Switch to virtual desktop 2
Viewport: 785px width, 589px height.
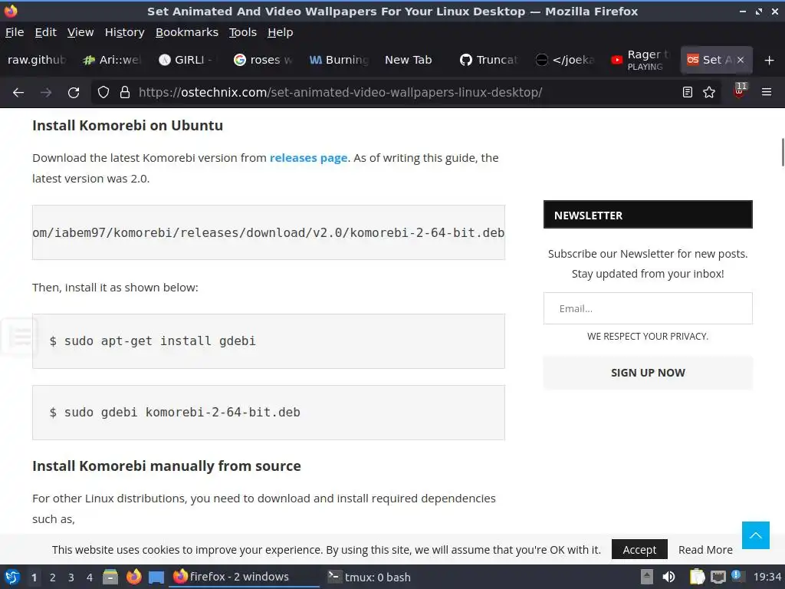click(53, 577)
